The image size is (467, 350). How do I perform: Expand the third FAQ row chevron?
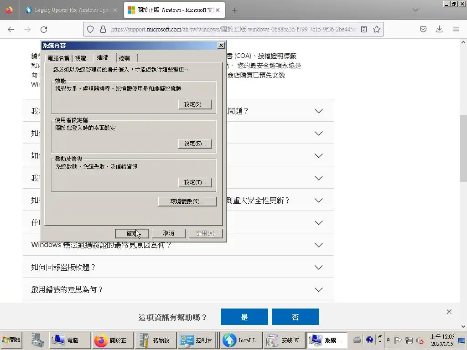tap(318, 156)
